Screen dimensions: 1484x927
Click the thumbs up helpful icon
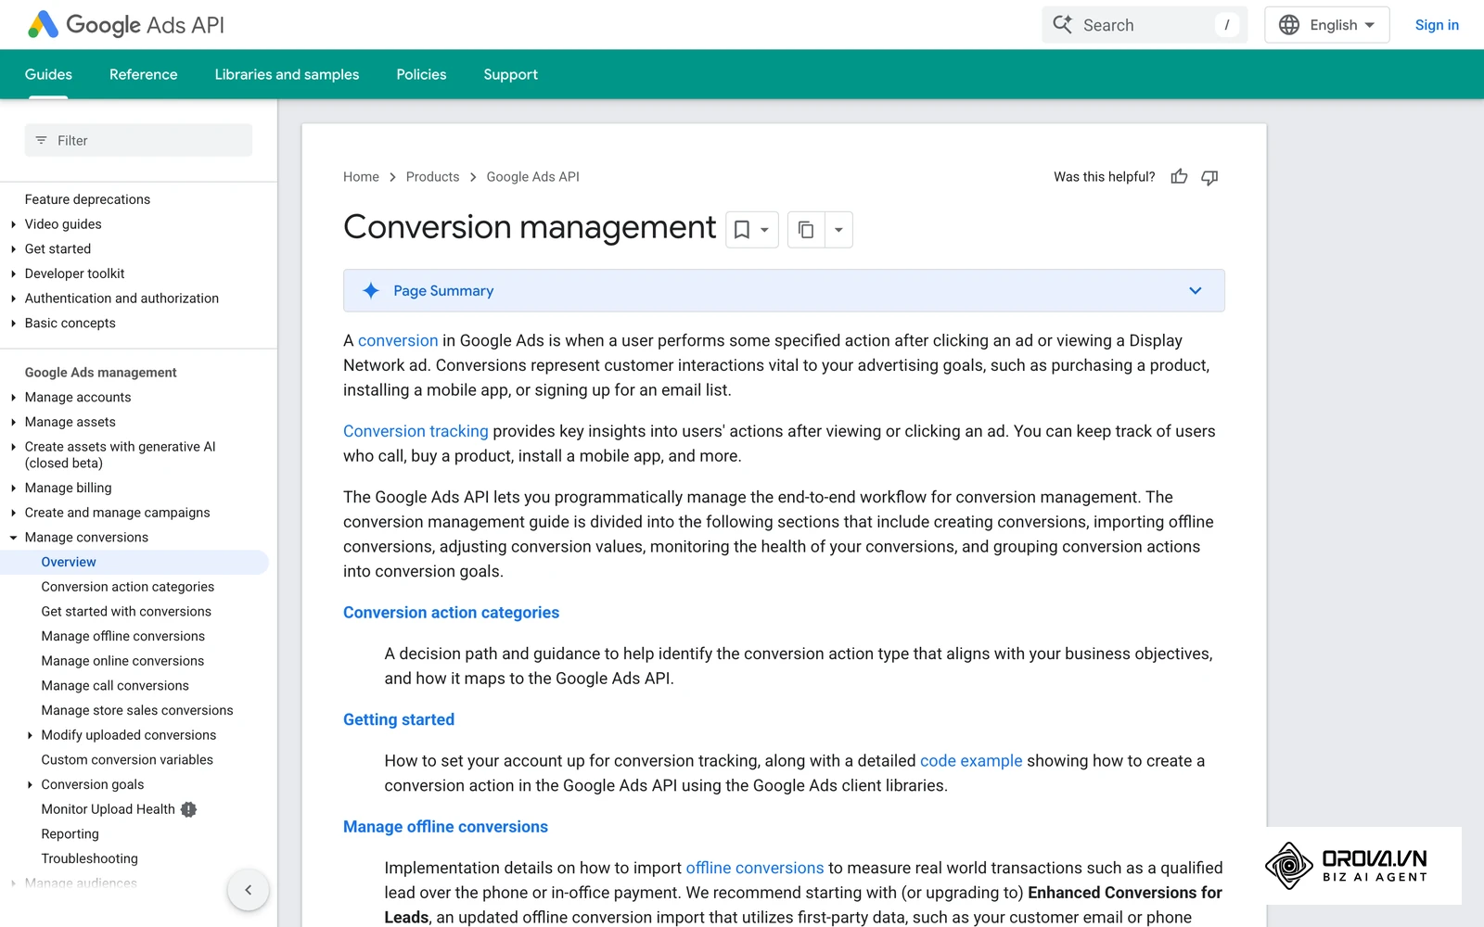click(x=1179, y=177)
